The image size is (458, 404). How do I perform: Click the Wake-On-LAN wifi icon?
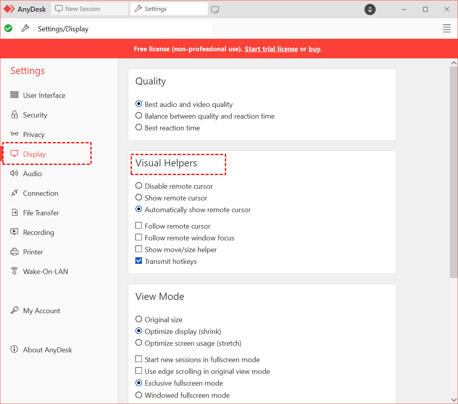(x=14, y=271)
